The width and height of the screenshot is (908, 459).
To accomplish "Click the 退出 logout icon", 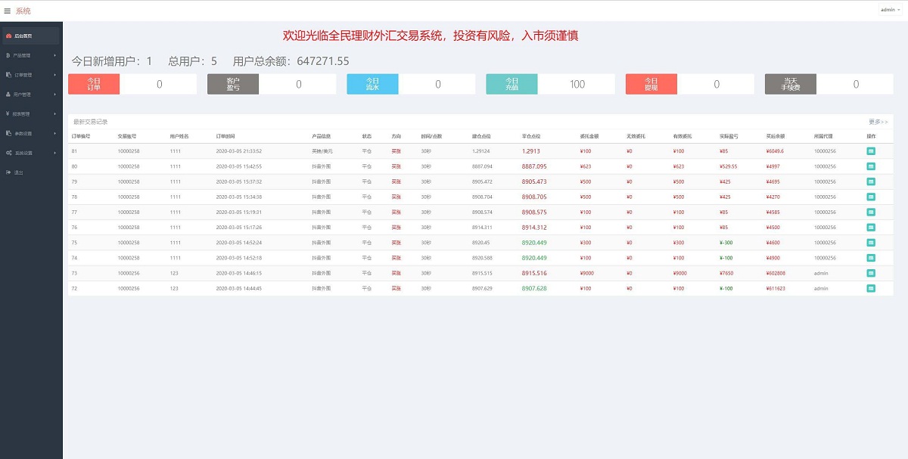I will [8, 170].
